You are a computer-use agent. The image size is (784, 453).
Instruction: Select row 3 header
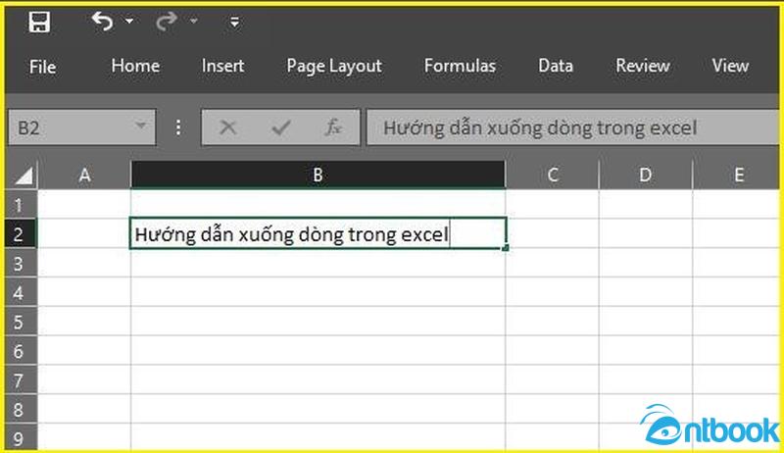point(20,263)
